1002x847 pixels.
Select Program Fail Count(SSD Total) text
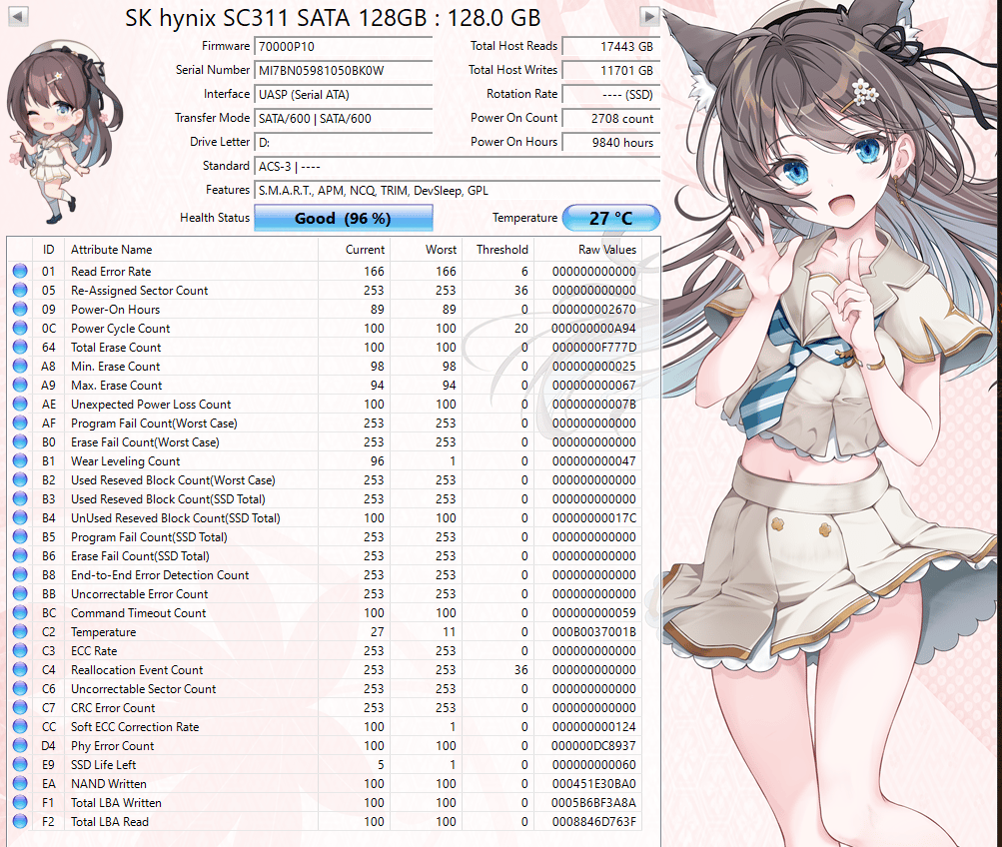click(x=149, y=536)
